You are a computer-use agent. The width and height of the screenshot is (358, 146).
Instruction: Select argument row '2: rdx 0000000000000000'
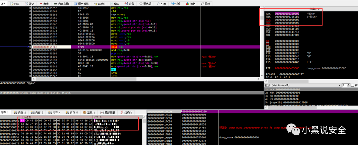coord(311,93)
